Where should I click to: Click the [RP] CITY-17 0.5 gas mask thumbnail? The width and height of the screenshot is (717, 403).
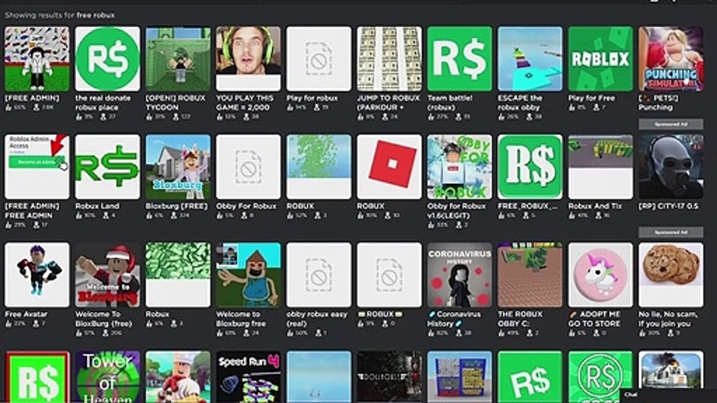pyautogui.click(x=671, y=167)
